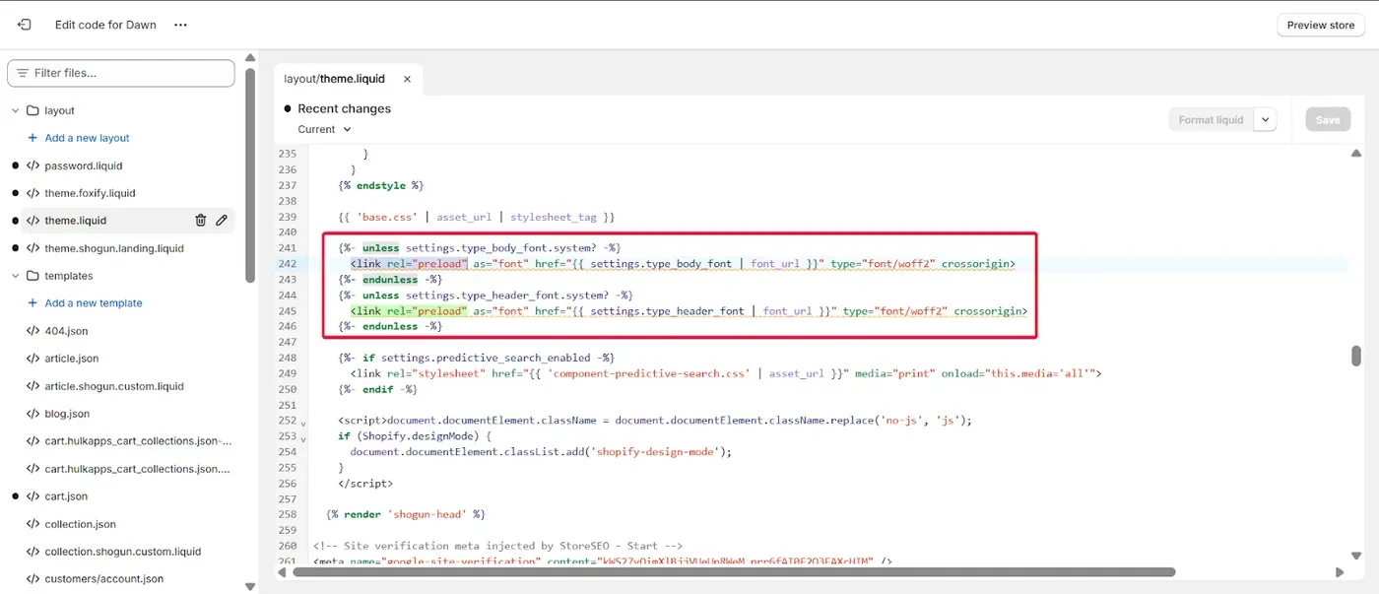This screenshot has height=594, width=1379.
Task: Click editor horizontal scroll left arrow
Action: [284, 571]
